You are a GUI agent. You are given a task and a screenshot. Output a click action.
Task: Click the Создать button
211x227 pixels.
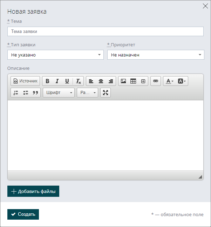pos(23,214)
